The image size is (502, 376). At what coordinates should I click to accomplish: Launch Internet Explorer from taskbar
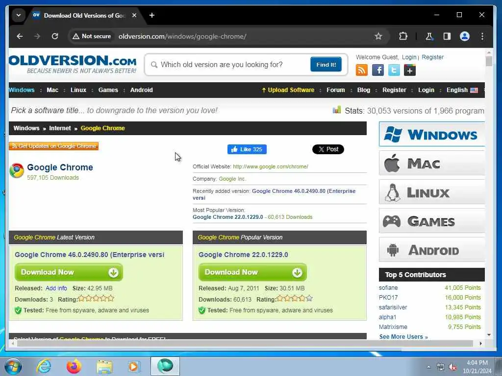pyautogui.click(x=44, y=366)
